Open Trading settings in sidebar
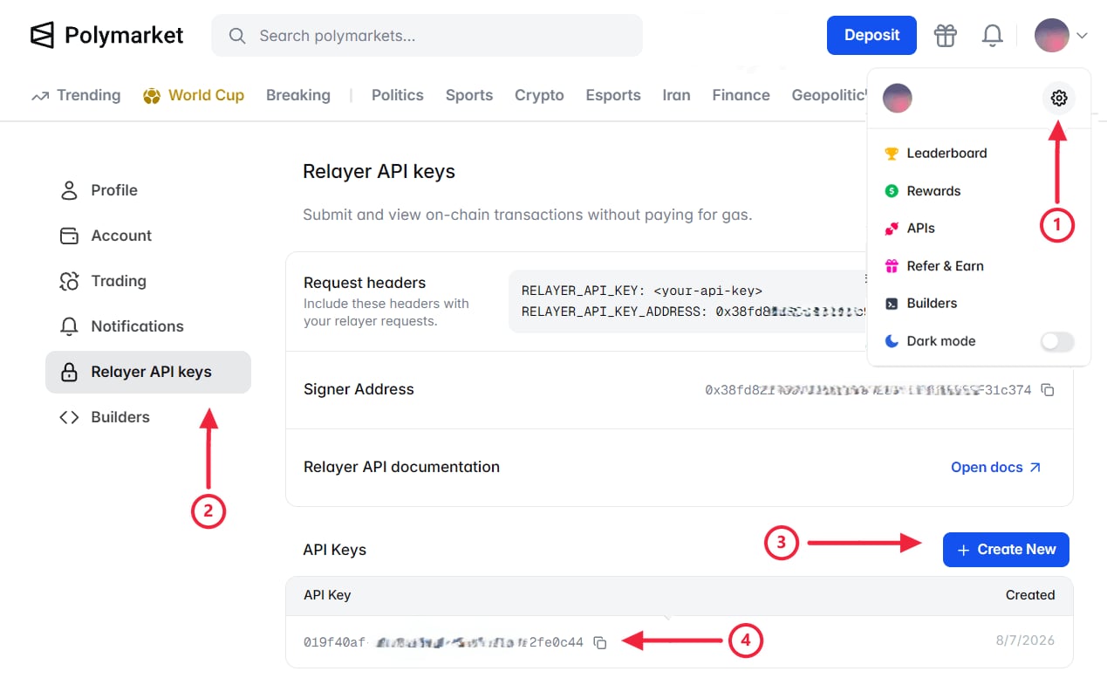This screenshot has height=685, width=1107. pyautogui.click(x=148, y=281)
